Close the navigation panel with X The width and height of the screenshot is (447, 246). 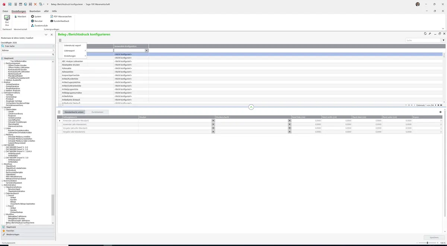coord(51,35)
